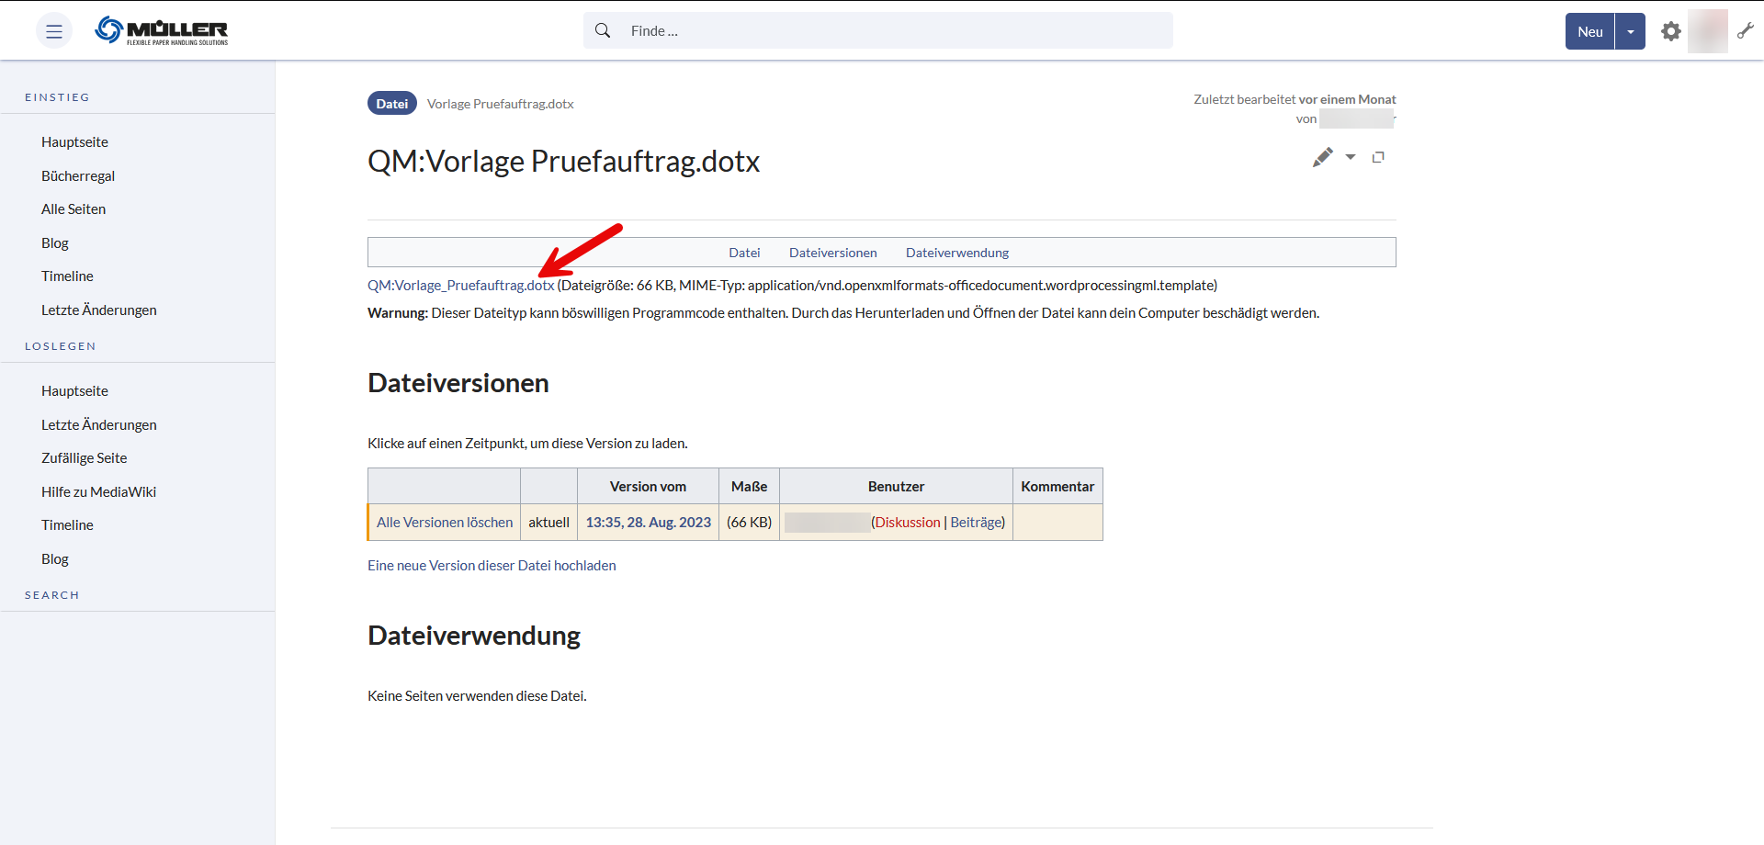Click the search magnifier icon
1764x845 pixels.
(x=603, y=31)
